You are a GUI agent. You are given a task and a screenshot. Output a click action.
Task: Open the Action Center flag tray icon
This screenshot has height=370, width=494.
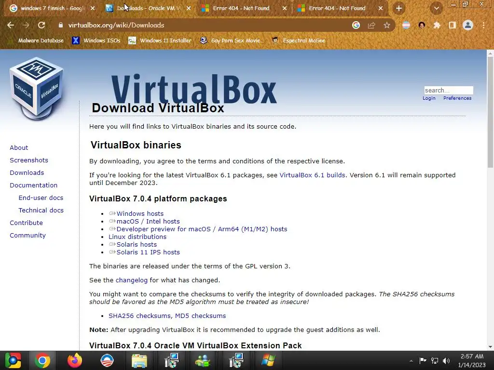(x=423, y=360)
